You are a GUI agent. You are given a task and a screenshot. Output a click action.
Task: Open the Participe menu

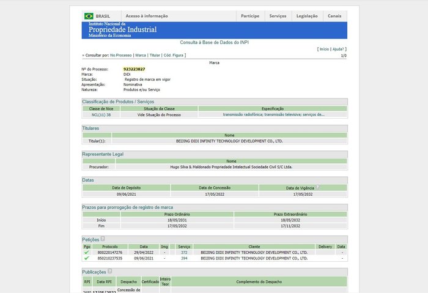(x=250, y=16)
